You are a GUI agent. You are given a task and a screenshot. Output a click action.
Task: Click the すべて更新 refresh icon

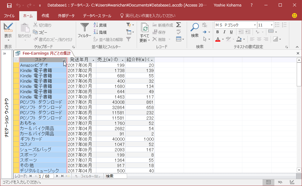(x=145, y=28)
